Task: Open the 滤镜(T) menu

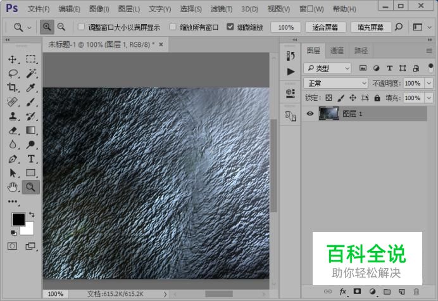Action: click(x=222, y=9)
